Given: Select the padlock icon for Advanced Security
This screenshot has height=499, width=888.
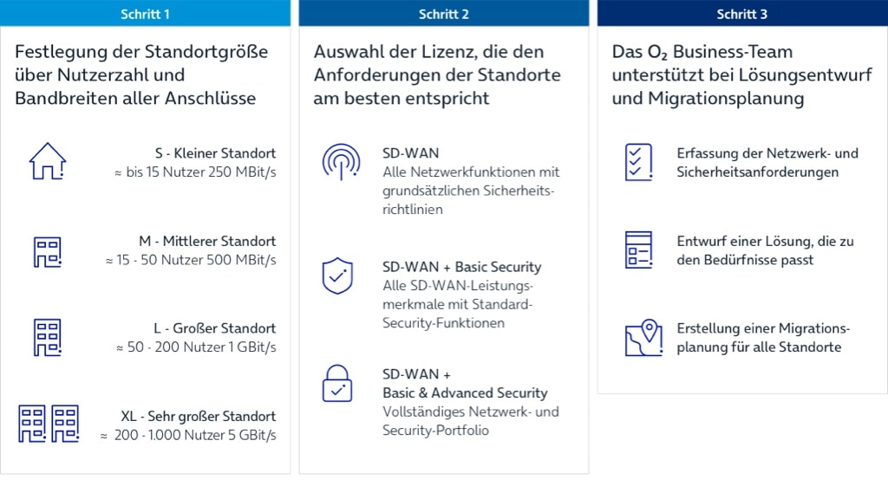Looking at the screenshot, I should pyautogui.click(x=336, y=384).
